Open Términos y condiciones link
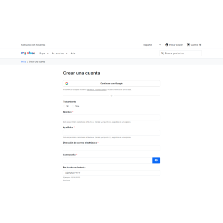Screen dimensions: 223x223 [x=96, y=90]
